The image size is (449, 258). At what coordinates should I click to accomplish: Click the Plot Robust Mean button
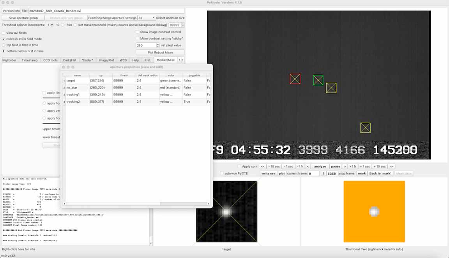tap(160, 52)
